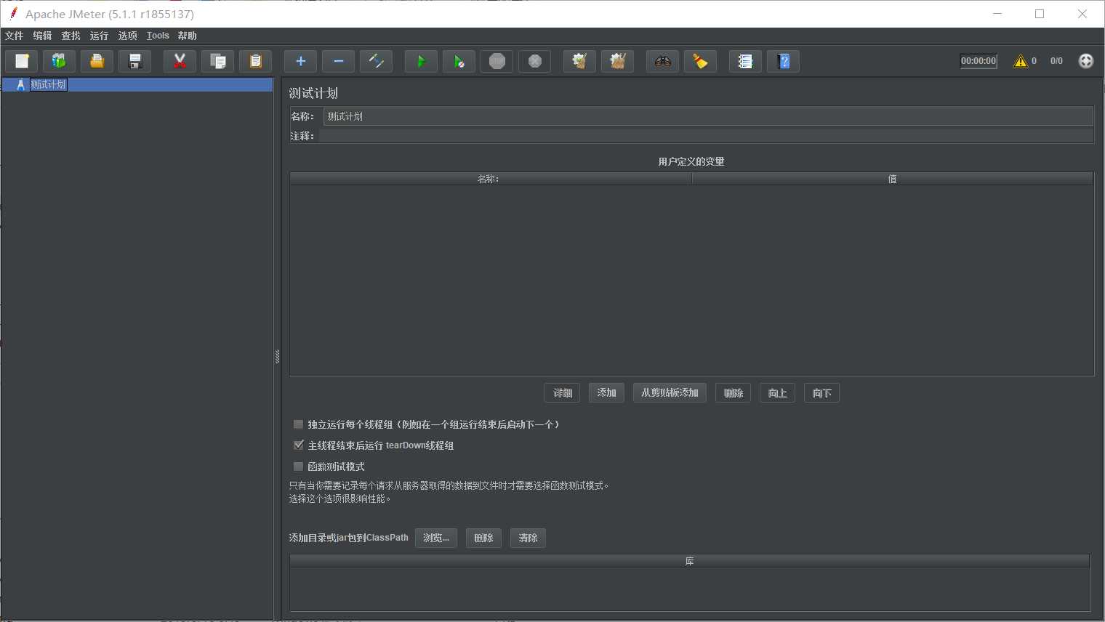Click Start no pauses icon

pos(459,62)
